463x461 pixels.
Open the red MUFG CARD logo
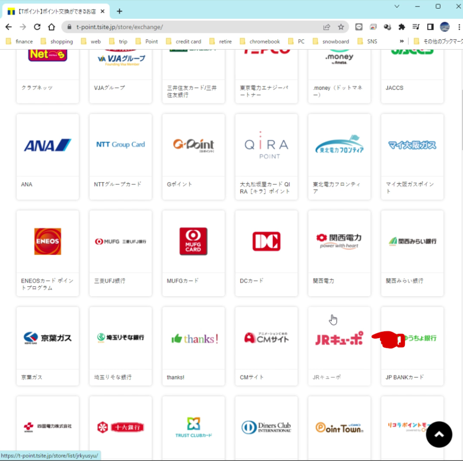click(x=194, y=241)
